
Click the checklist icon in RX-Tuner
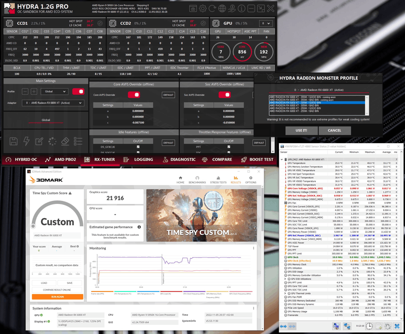tap(78, 141)
